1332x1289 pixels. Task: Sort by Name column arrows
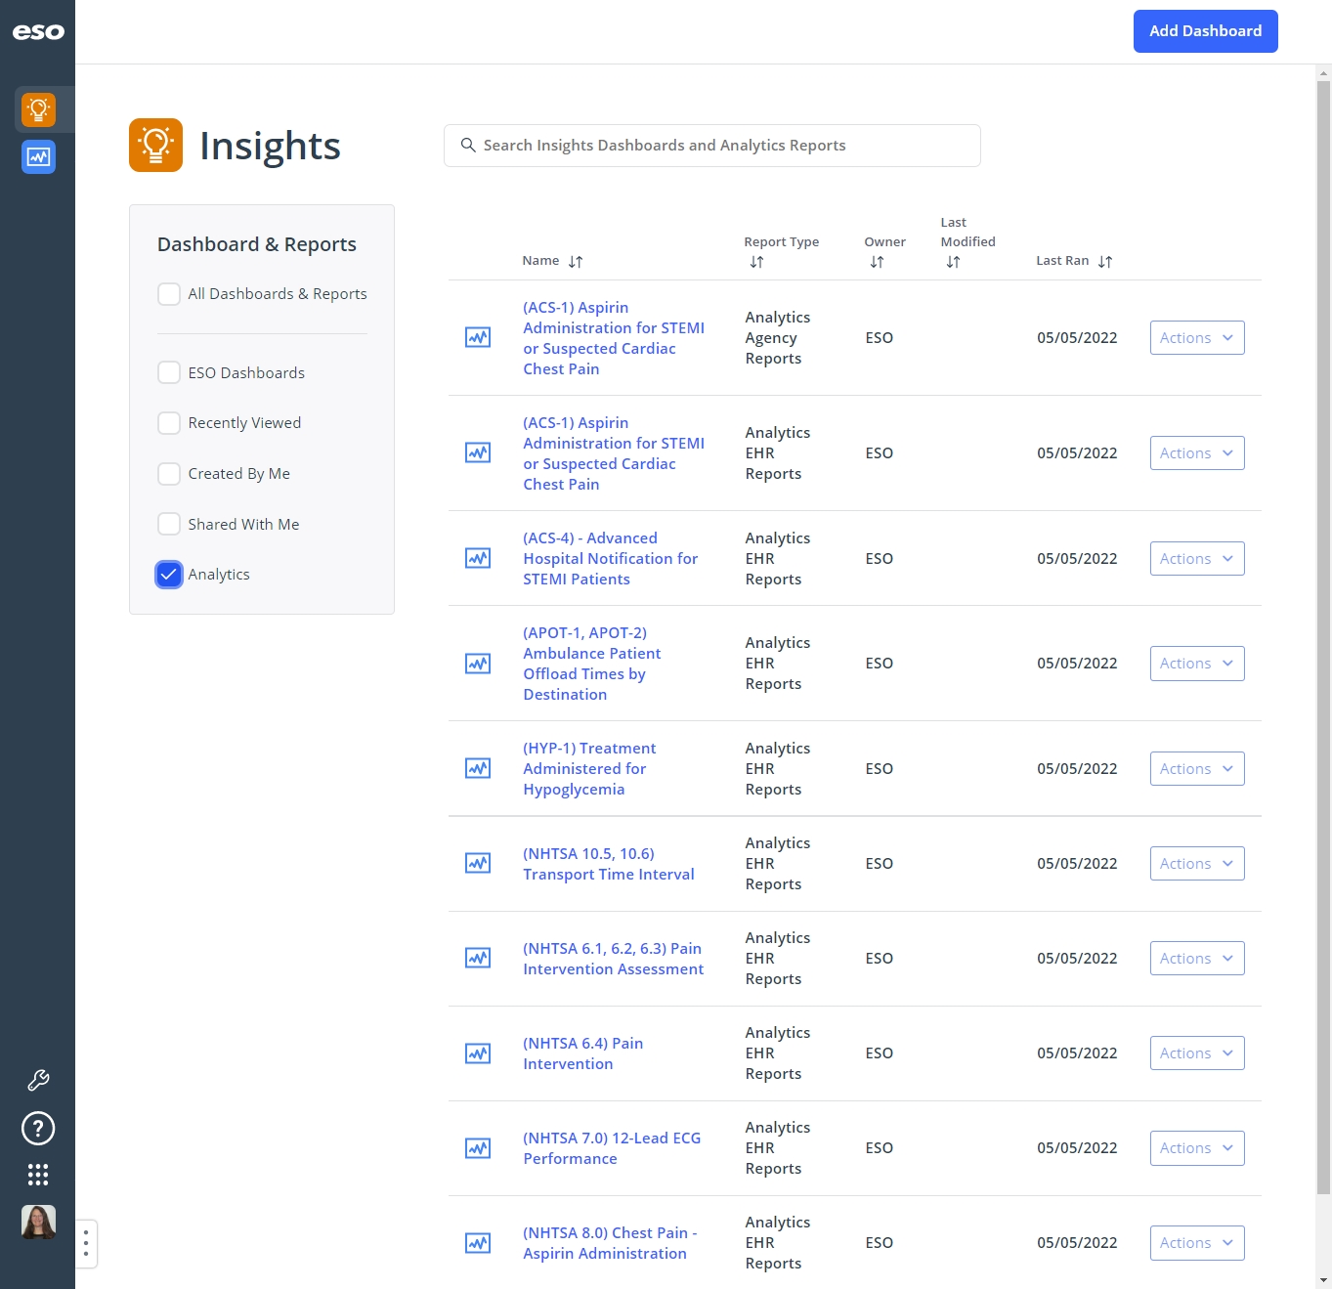tap(576, 262)
